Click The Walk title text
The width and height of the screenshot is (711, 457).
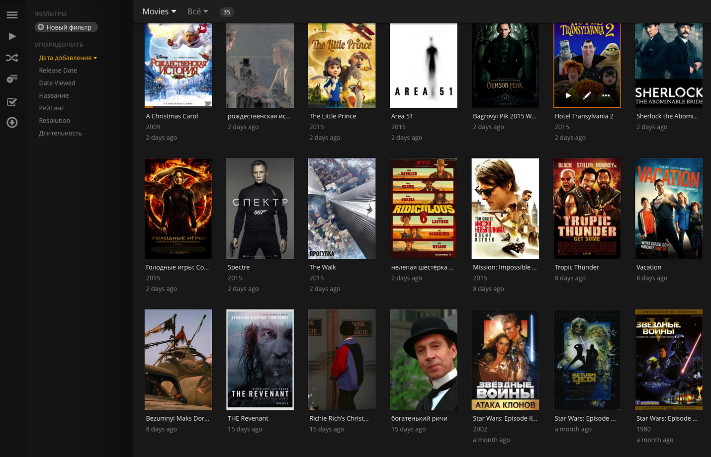click(322, 267)
